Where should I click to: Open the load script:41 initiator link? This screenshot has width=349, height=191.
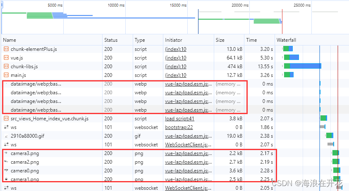click(179, 119)
